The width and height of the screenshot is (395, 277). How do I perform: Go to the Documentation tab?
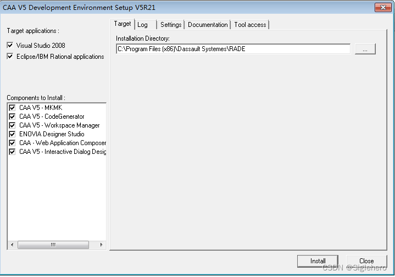pos(208,25)
